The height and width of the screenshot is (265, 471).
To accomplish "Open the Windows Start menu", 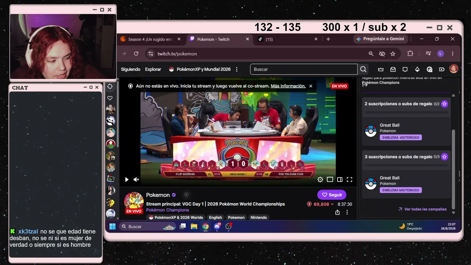I will 112,226.
